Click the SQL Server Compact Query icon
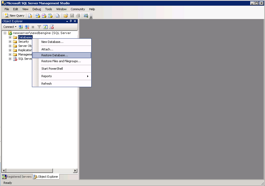The image size is (265, 186). tap(58, 16)
